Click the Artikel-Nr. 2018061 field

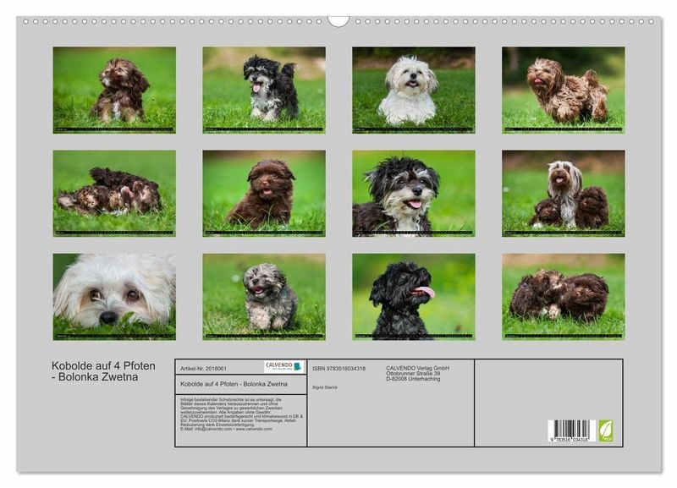(x=204, y=369)
